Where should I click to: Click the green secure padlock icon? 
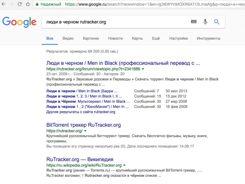[x=37, y=4]
